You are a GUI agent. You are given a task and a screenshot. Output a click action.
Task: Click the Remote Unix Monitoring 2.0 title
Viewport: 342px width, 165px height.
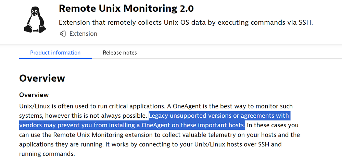coord(126,9)
